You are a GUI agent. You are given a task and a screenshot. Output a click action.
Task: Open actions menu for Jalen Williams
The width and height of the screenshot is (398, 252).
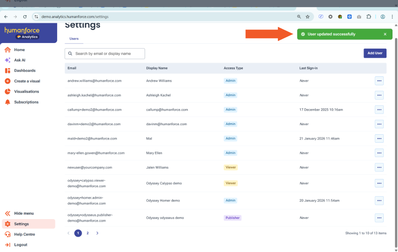tap(379, 168)
